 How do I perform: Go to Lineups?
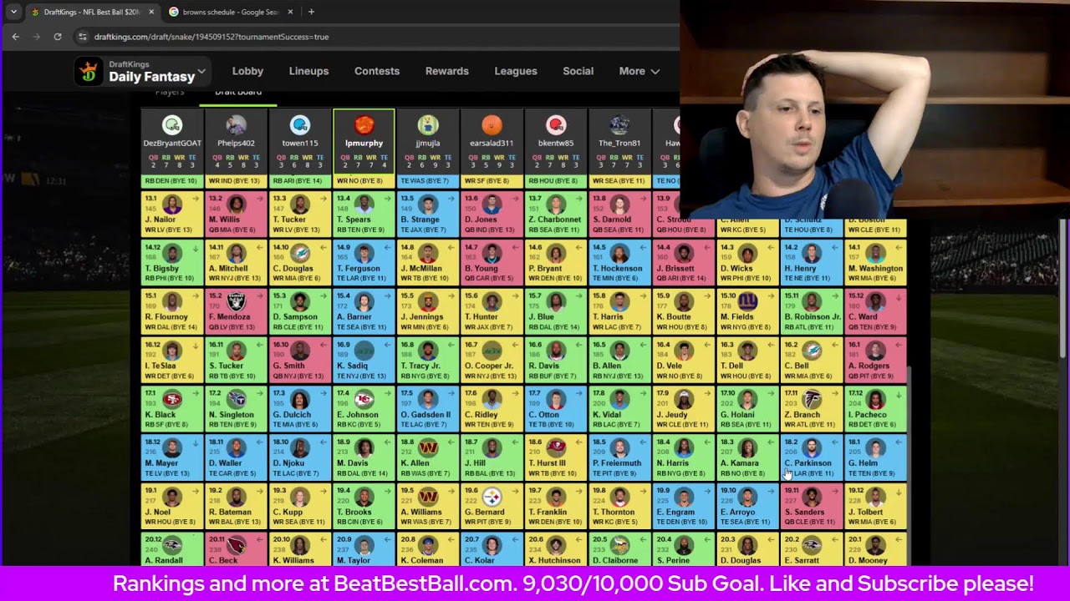(x=308, y=71)
